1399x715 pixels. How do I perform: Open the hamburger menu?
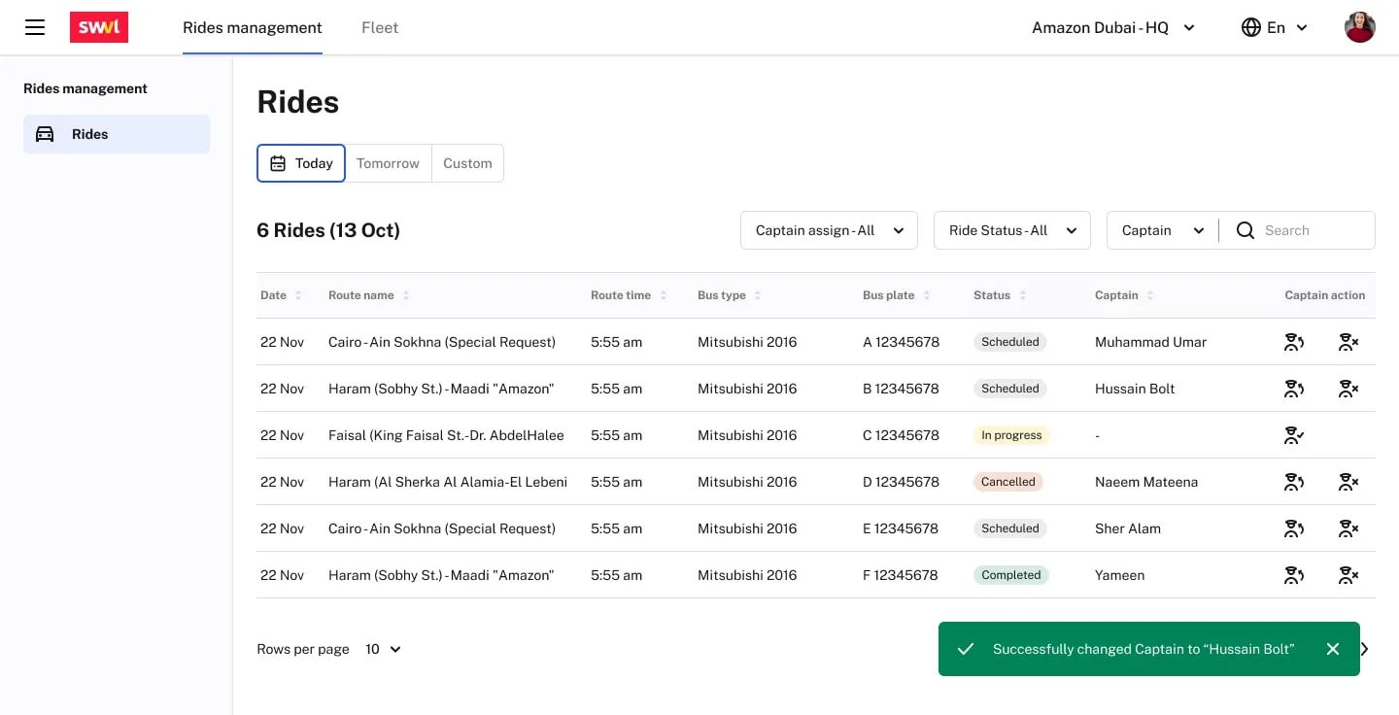(35, 27)
